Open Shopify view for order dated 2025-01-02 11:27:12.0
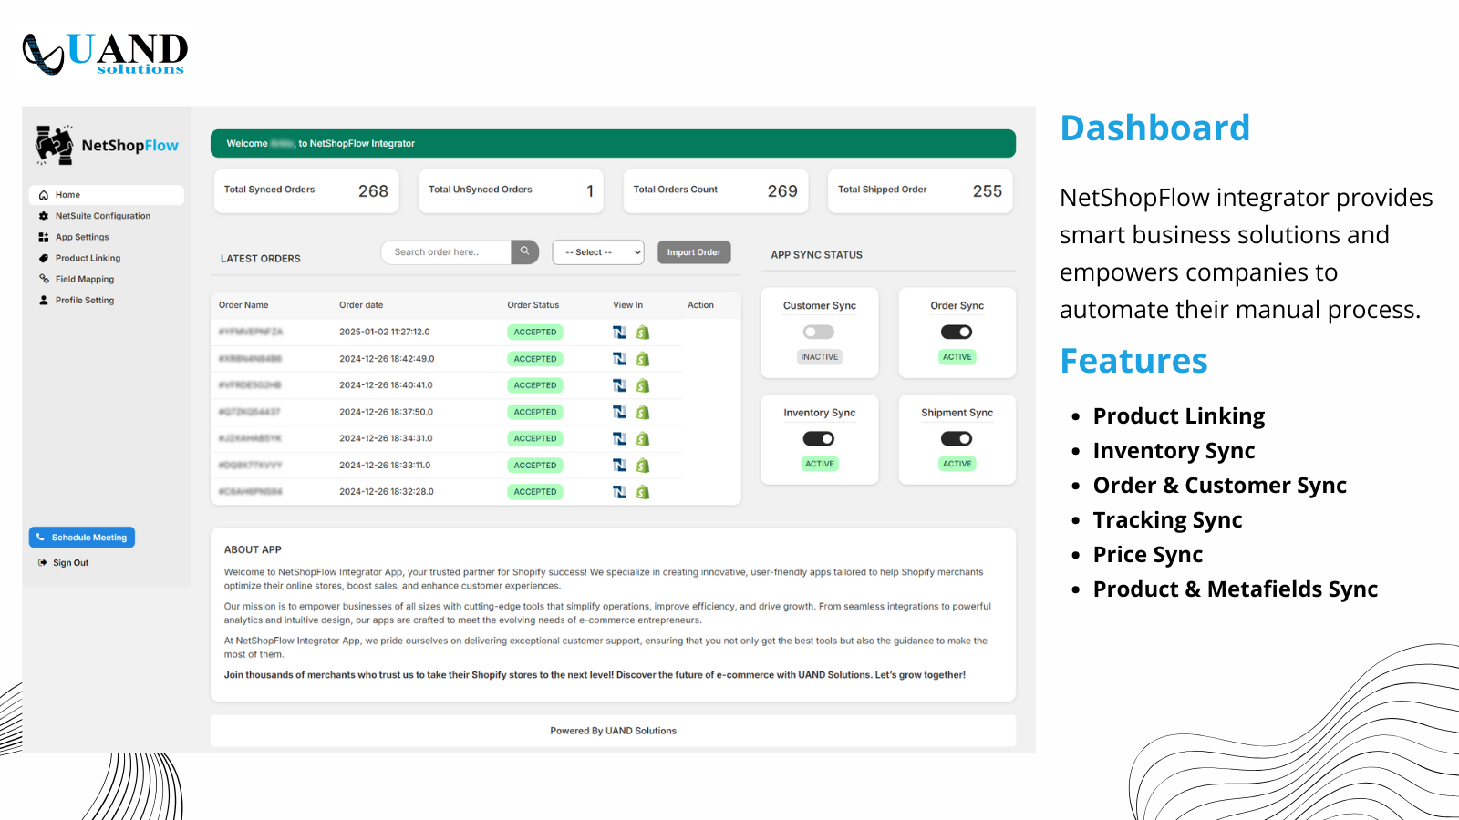The height and width of the screenshot is (820, 1459). click(643, 333)
